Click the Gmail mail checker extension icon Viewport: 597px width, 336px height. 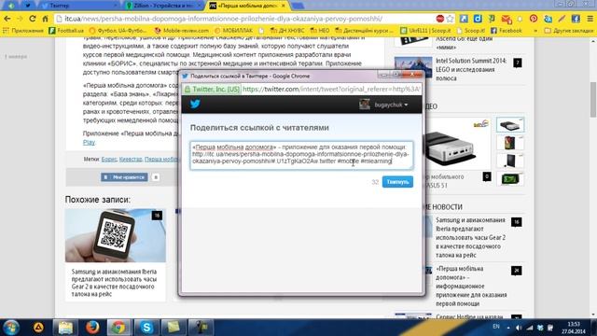pyautogui.click(x=506, y=19)
